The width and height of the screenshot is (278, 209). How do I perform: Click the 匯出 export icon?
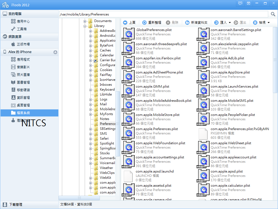[236, 23]
